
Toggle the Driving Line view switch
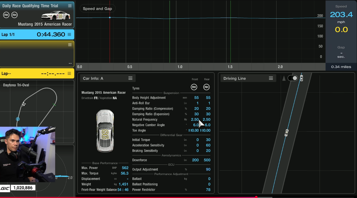pyautogui.click(x=293, y=78)
